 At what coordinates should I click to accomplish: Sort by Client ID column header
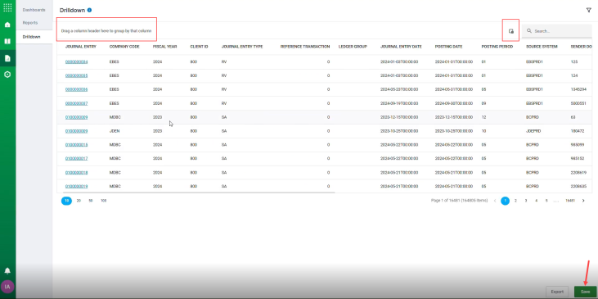point(199,47)
